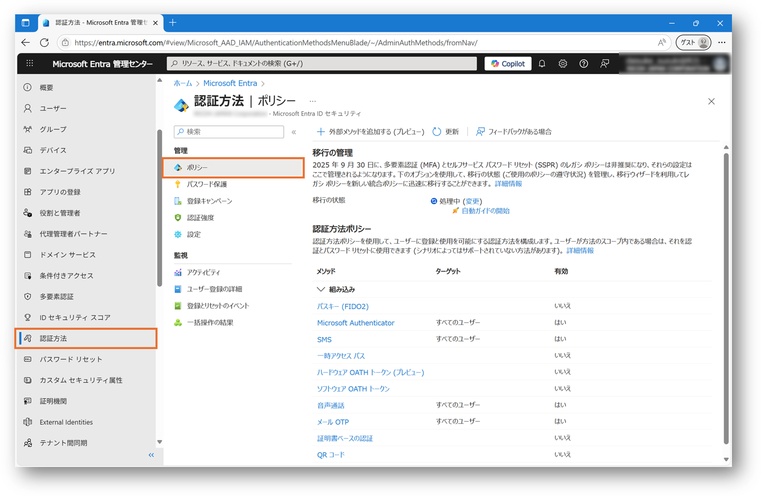The image size is (761, 496).
Task: Click the ID セキュリティ スコア trophy icon
Action: click(x=28, y=317)
